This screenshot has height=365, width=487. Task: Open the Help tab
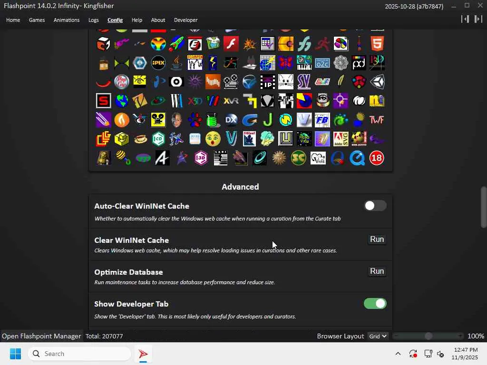coord(136,20)
